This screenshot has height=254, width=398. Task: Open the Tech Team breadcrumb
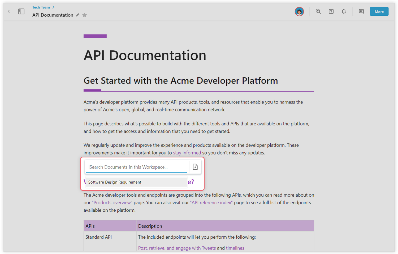[41, 7]
